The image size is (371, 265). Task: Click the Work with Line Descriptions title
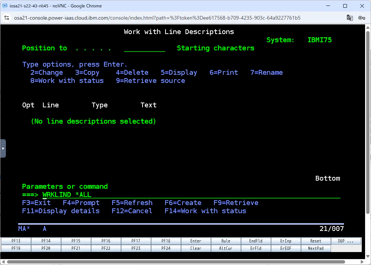pos(179,32)
